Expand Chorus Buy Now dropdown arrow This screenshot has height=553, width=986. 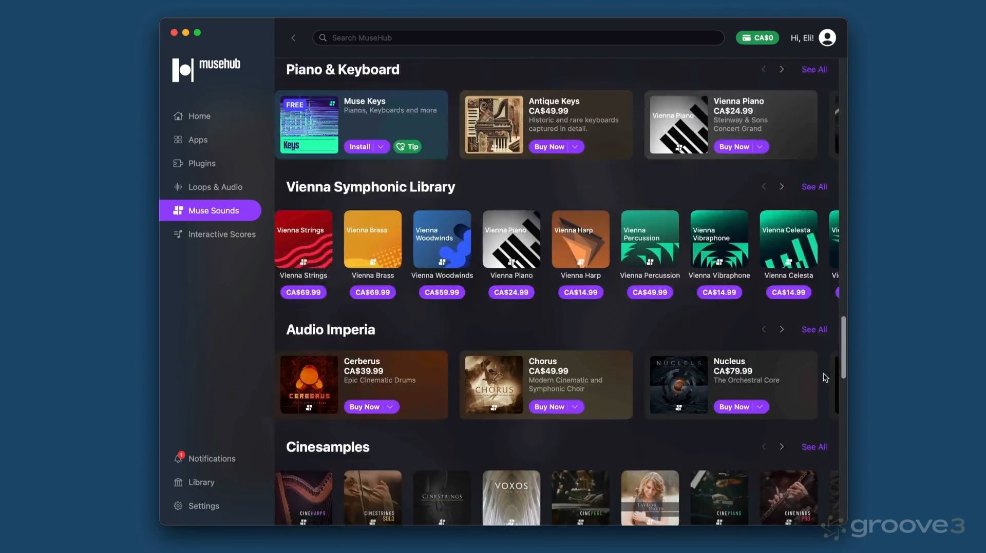click(x=575, y=407)
